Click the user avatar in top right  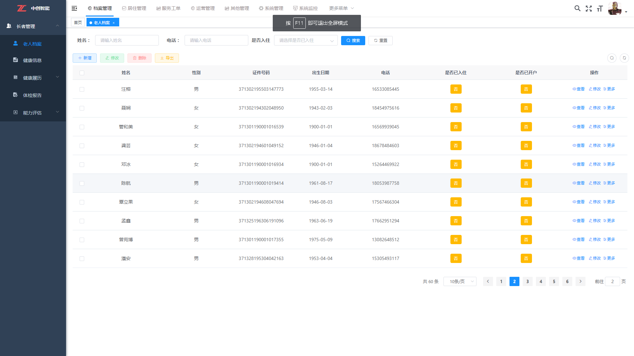click(615, 8)
